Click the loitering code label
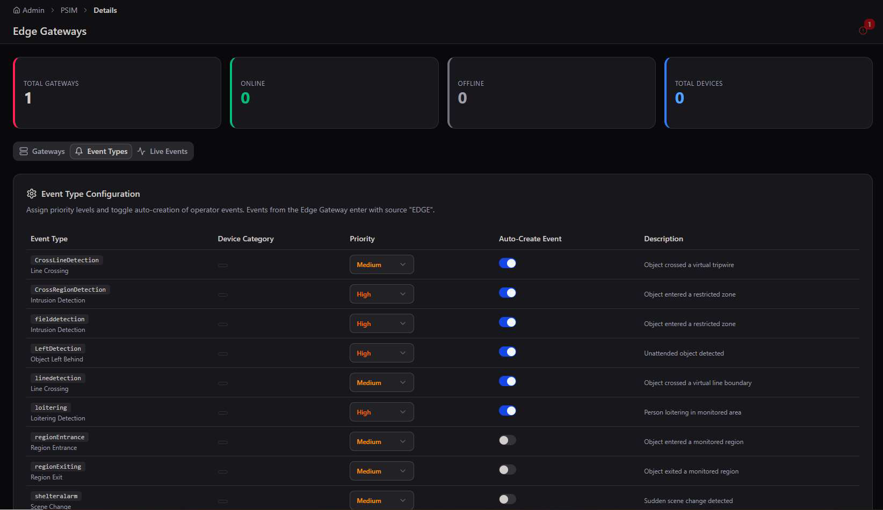 coord(51,408)
